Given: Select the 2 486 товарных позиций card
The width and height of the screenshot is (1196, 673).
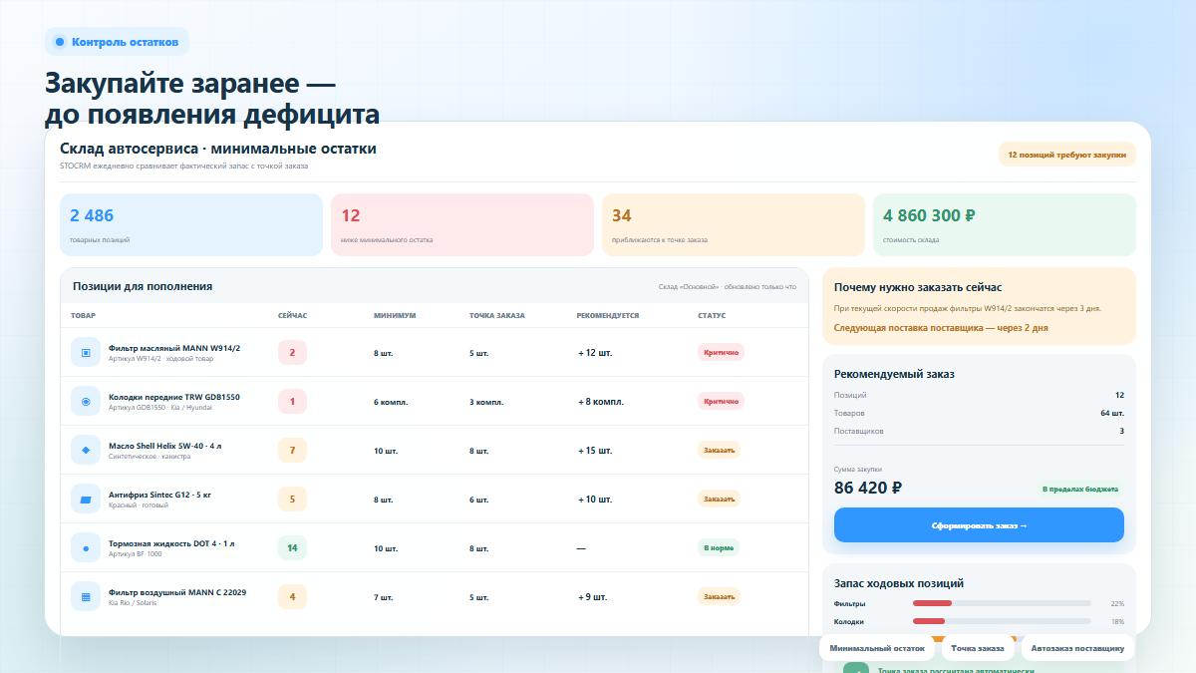Looking at the screenshot, I should coord(191,225).
